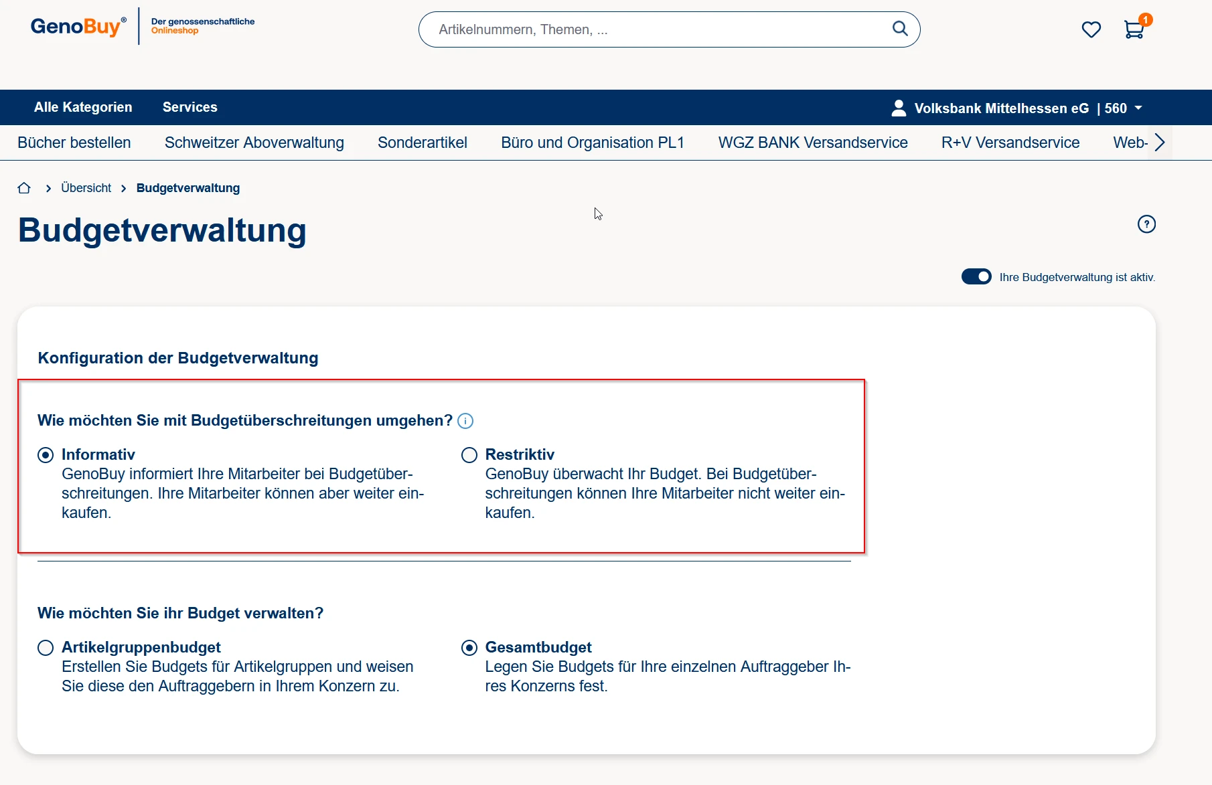Screen dimensions: 1212x785
Task: Open the Services menu
Action: point(190,107)
